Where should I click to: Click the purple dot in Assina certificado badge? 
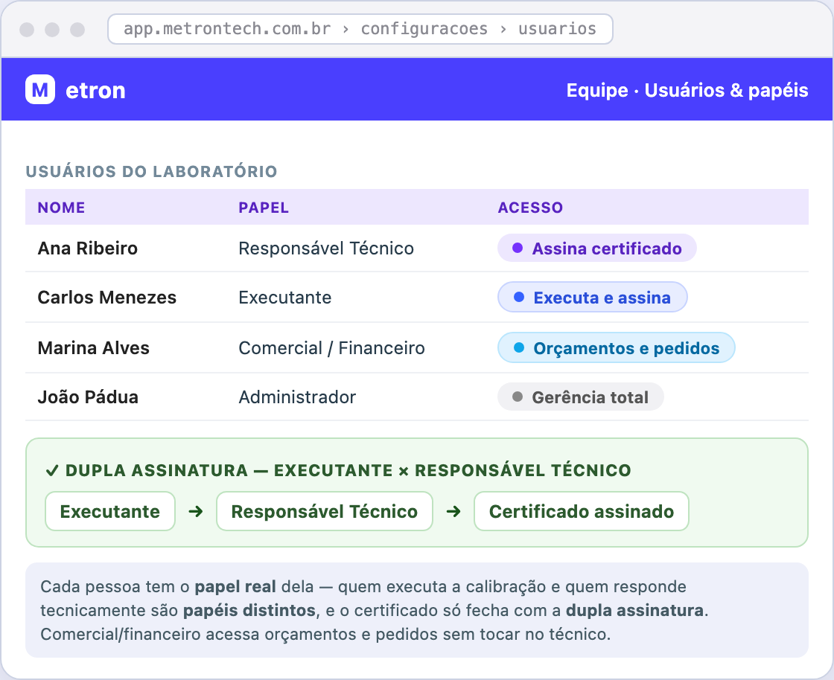pos(517,248)
